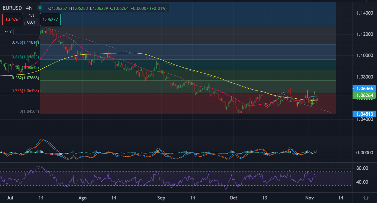Expand the indicators legend showing 2
This screenshot has width=377, height=203.
[x=8, y=32]
